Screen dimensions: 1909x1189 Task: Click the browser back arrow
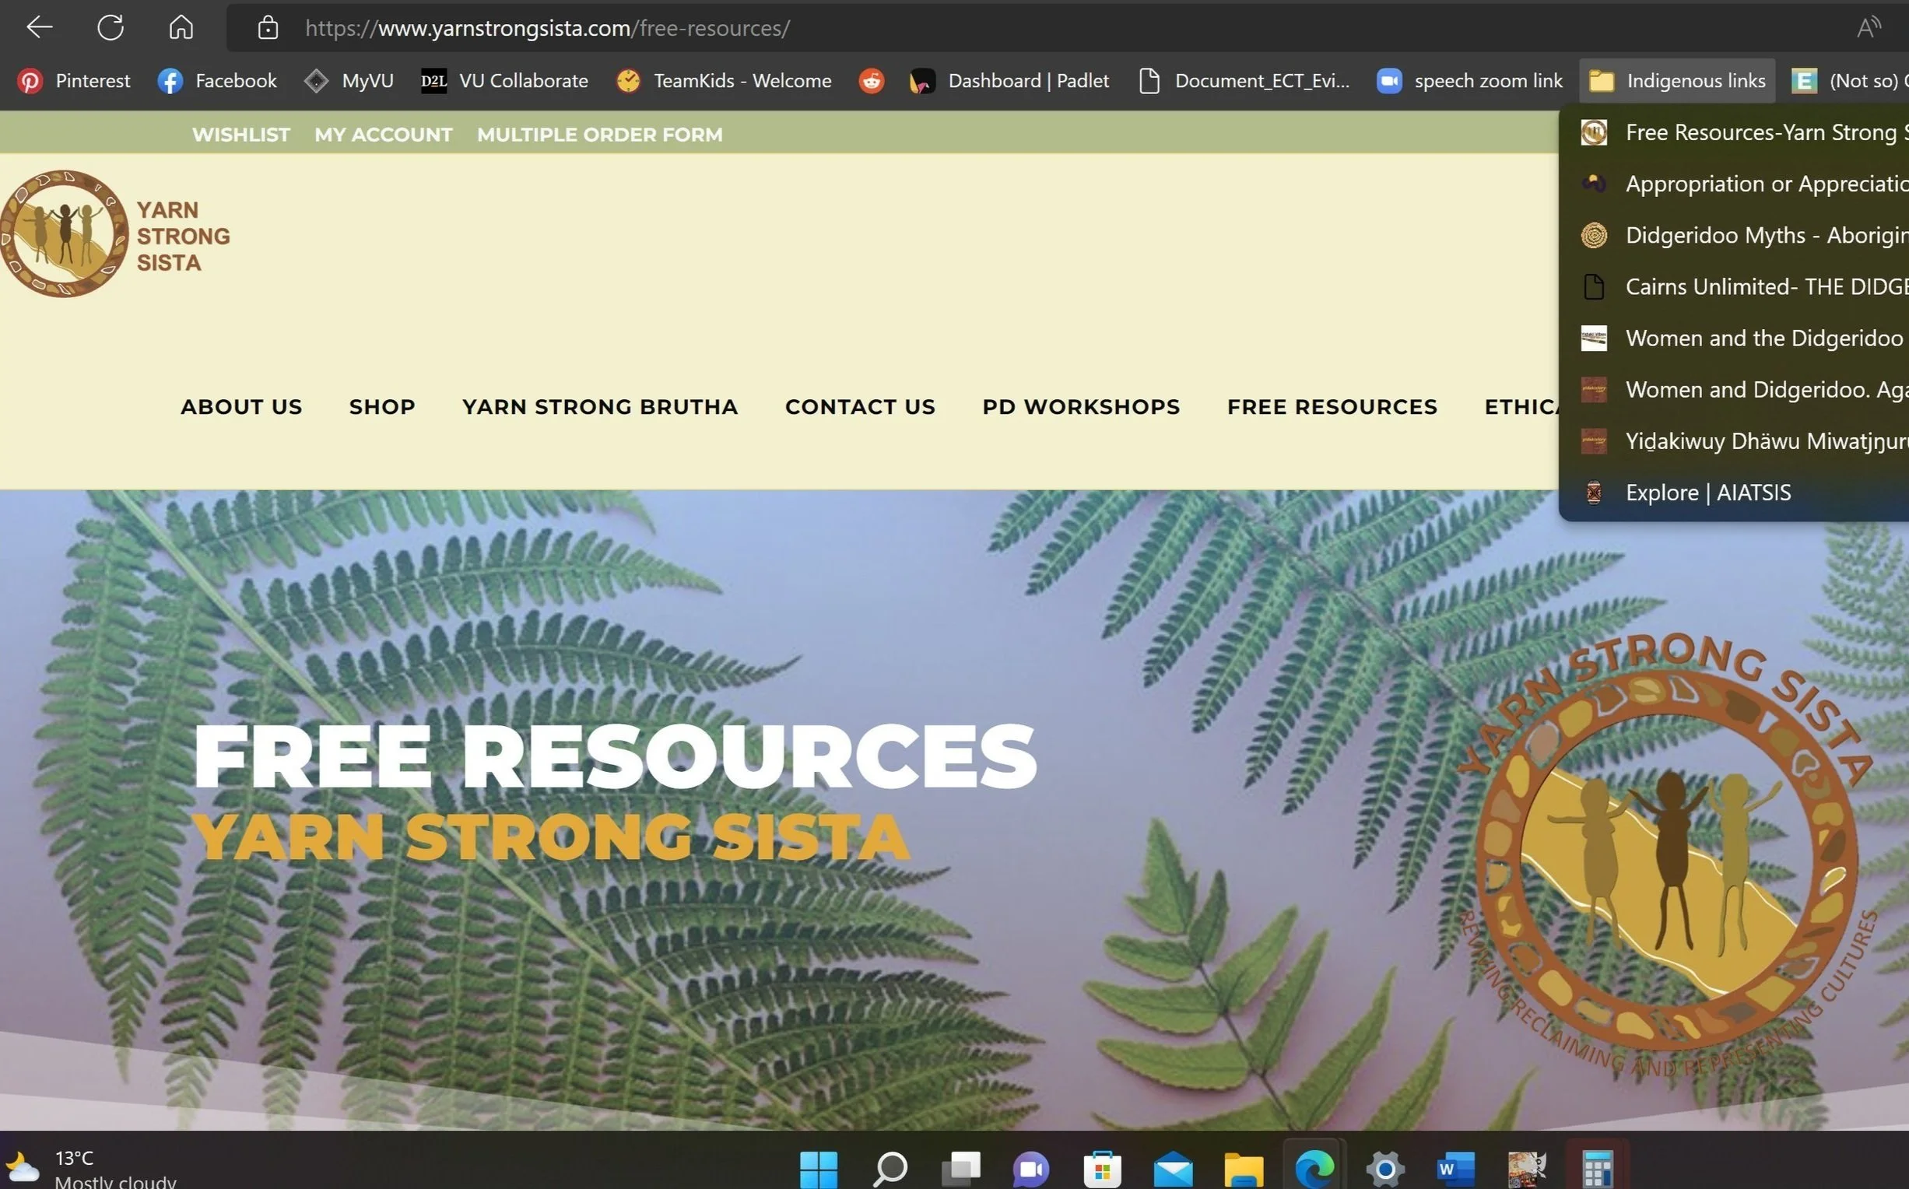(39, 27)
